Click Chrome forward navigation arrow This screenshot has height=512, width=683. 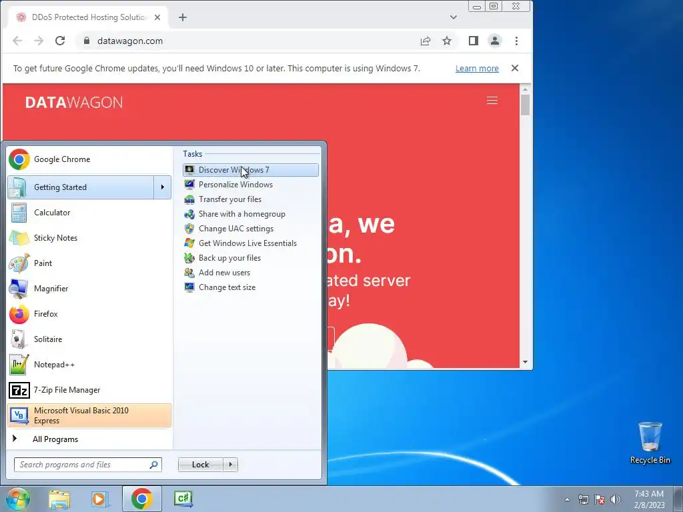pyautogui.click(x=39, y=41)
